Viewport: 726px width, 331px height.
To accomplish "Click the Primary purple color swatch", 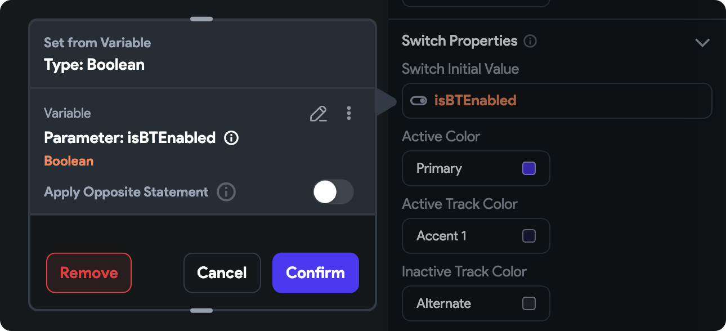I will (x=529, y=168).
